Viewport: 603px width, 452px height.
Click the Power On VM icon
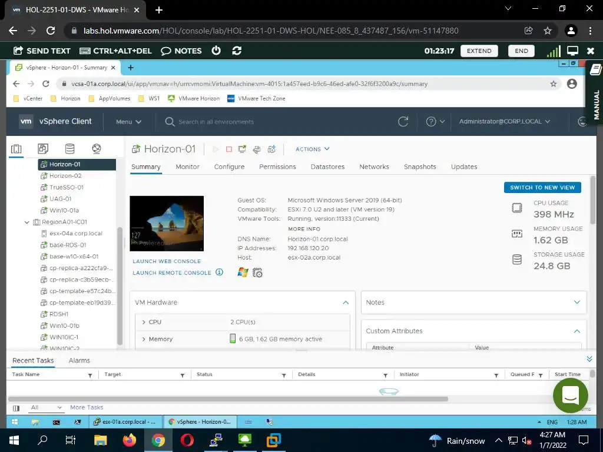[216, 149]
